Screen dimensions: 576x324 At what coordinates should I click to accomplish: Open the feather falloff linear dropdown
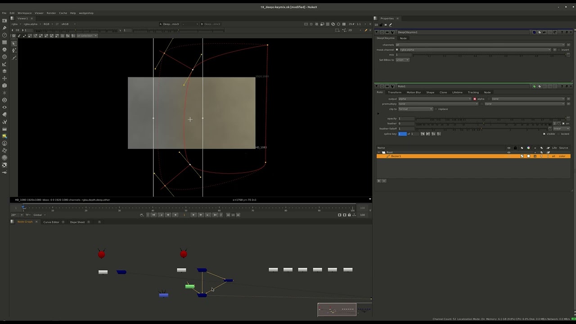click(x=561, y=129)
